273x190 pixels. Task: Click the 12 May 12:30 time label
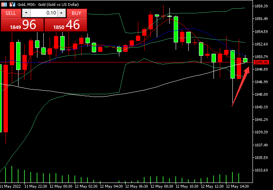[x=212, y=186]
